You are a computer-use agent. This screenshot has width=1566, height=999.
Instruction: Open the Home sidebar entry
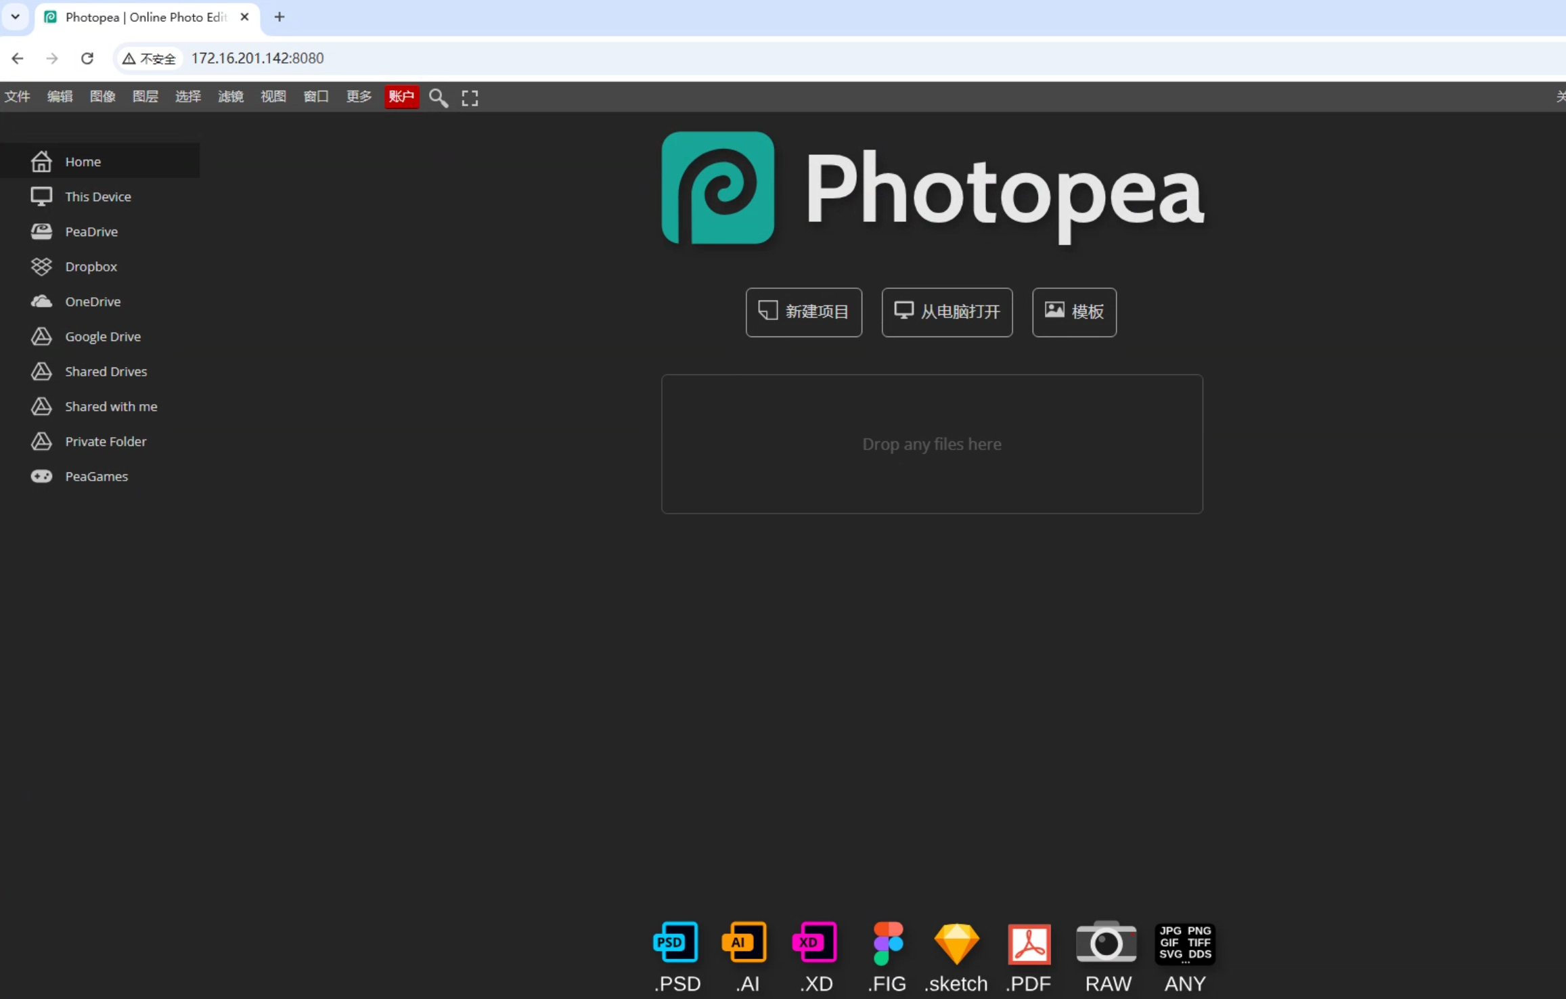[x=99, y=161]
